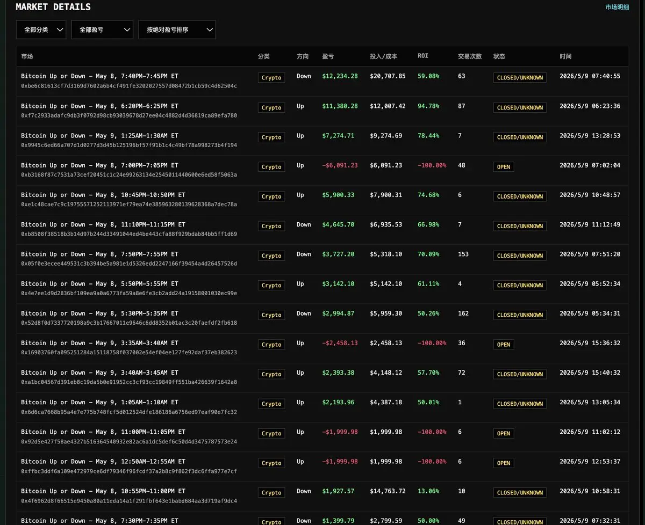Open market May 9, 12:50AM-12:55AM ET
645x525 pixels.
point(103,461)
